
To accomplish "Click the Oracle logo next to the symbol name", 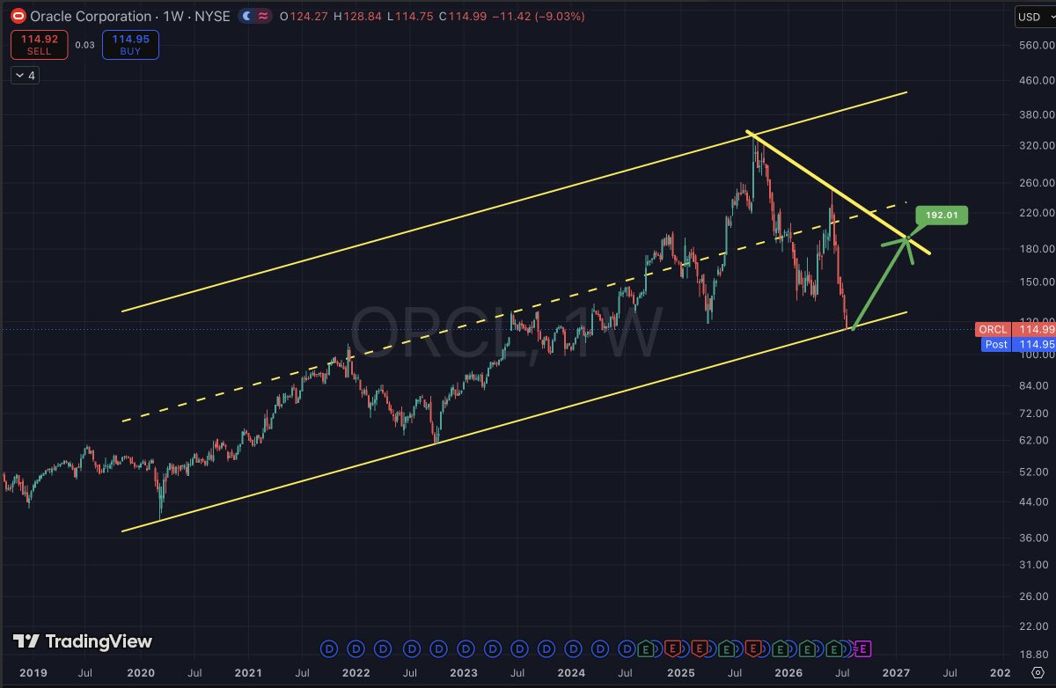I will (x=17, y=16).
